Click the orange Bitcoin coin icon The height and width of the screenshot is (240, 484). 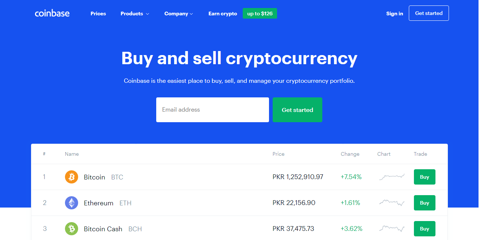click(72, 177)
